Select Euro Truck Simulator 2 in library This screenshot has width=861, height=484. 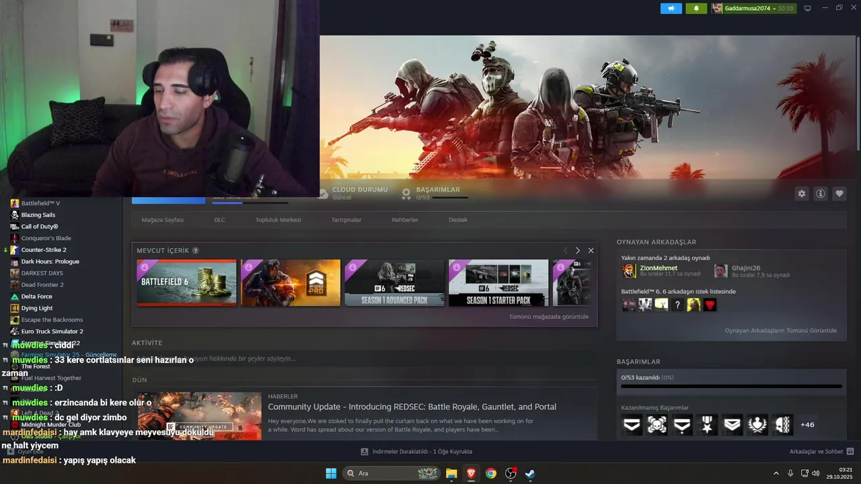(52, 331)
